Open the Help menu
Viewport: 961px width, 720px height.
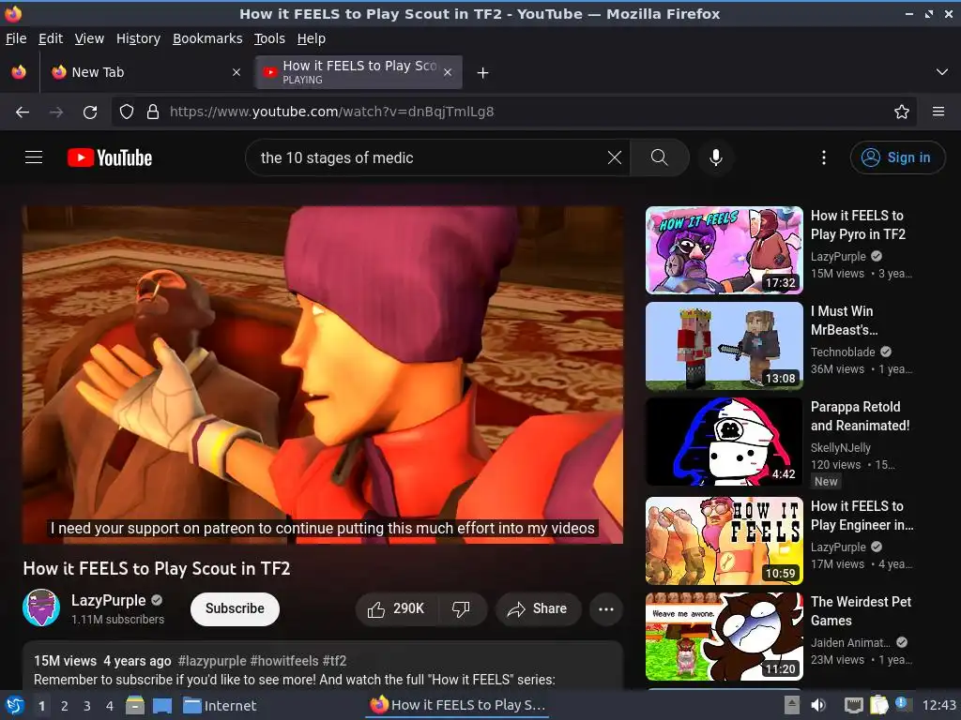pyautogui.click(x=312, y=38)
